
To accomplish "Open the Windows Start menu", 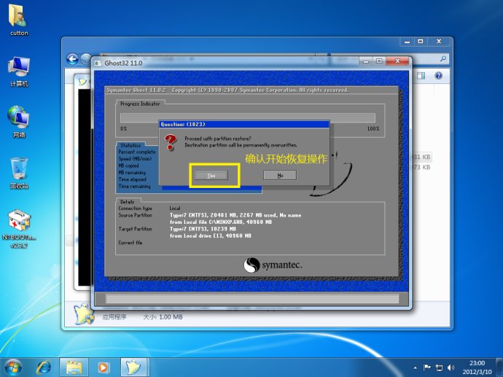I will (x=13, y=368).
